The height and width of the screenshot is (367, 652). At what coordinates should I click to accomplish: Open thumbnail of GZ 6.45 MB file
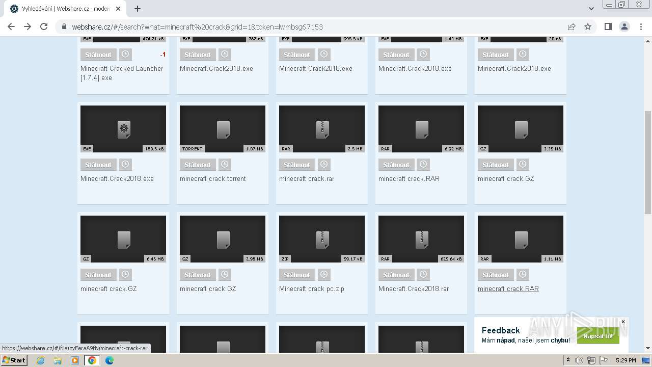pyautogui.click(x=123, y=239)
